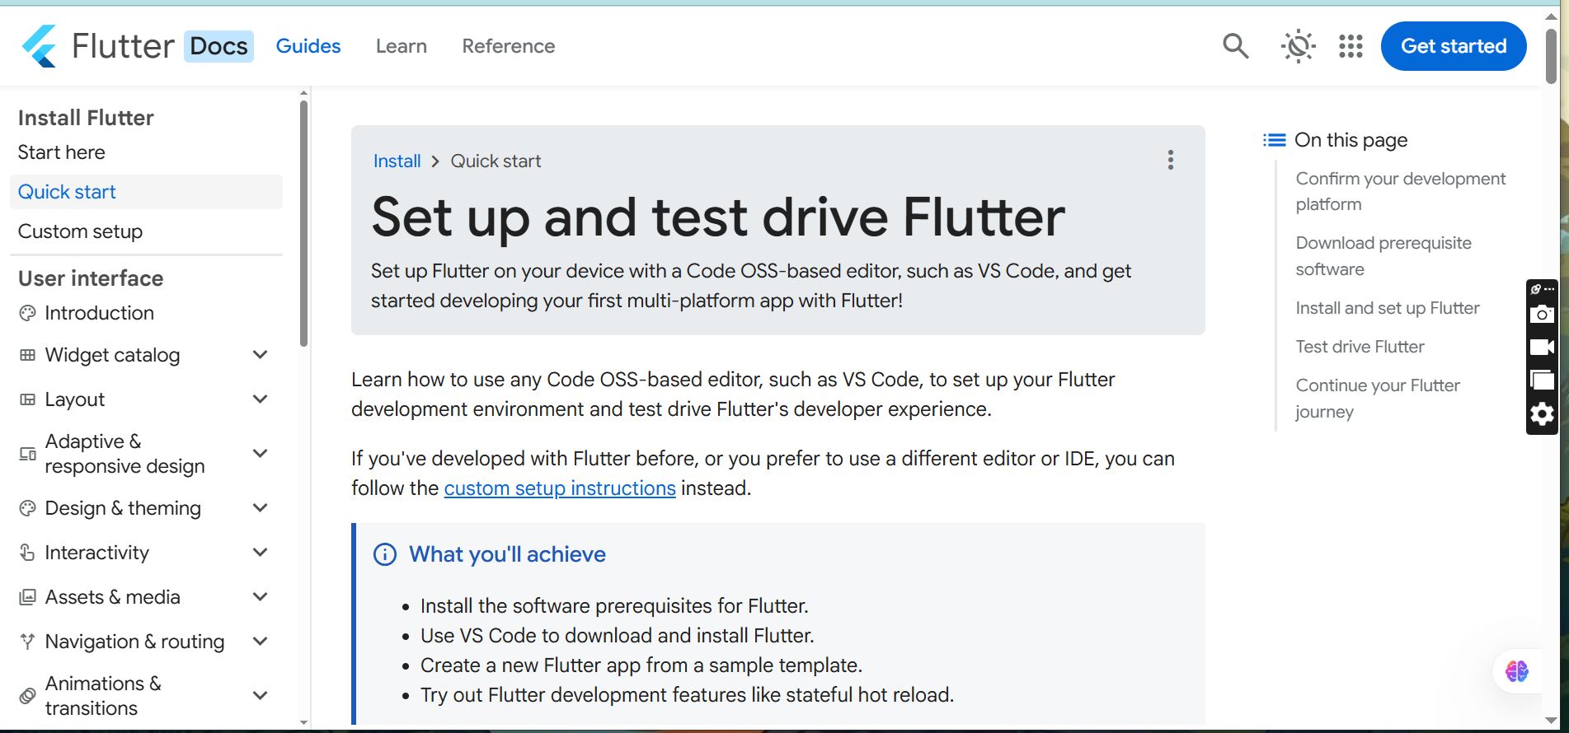Click the gear settings icon on overlay
This screenshot has width=1569, height=733.
[x=1542, y=413]
